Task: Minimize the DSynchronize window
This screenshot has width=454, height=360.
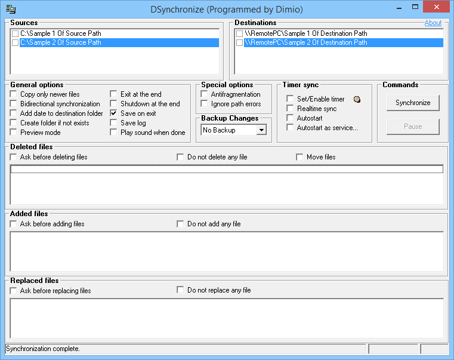Action: pyautogui.click(x=399, y=8)
